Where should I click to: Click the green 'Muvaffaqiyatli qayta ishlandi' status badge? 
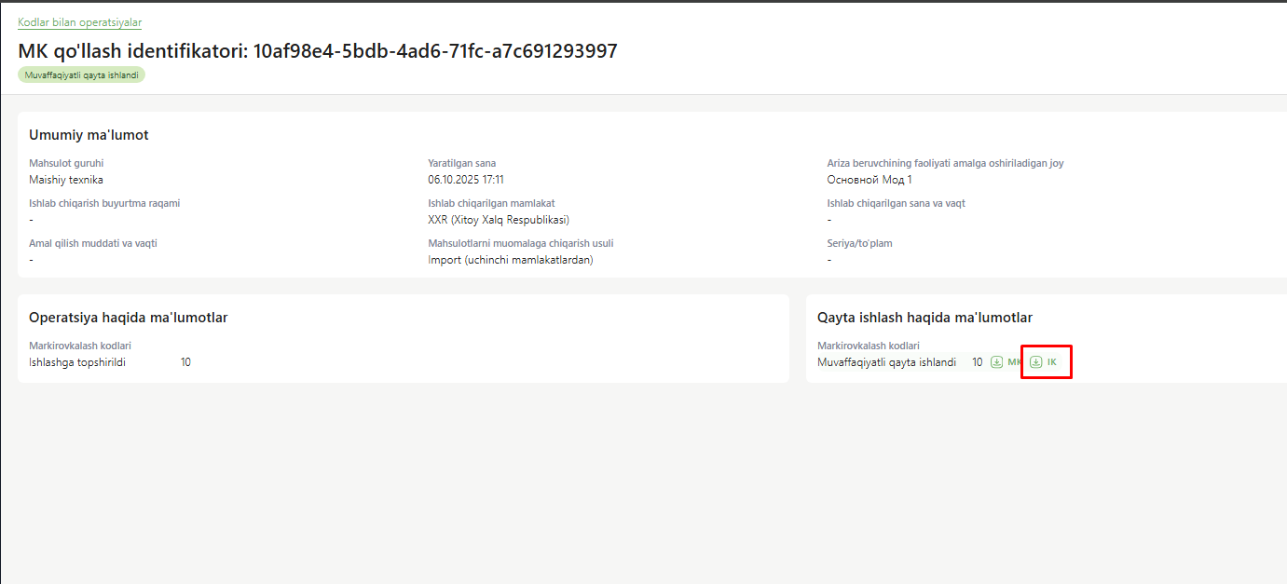pyautogui.click(x=81, y=75)
